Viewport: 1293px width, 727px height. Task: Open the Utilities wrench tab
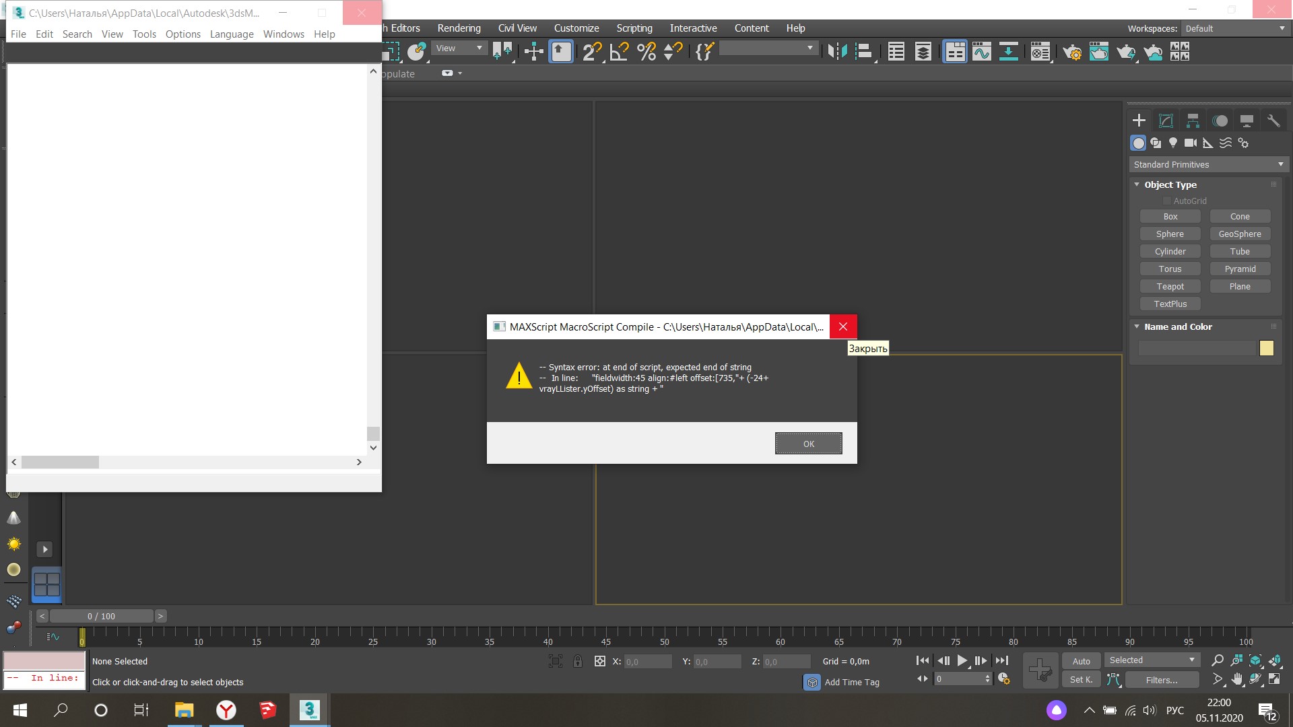(1273, 120)
